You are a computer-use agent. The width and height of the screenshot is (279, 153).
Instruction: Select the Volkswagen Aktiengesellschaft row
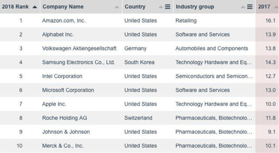(x=139, y=48)
